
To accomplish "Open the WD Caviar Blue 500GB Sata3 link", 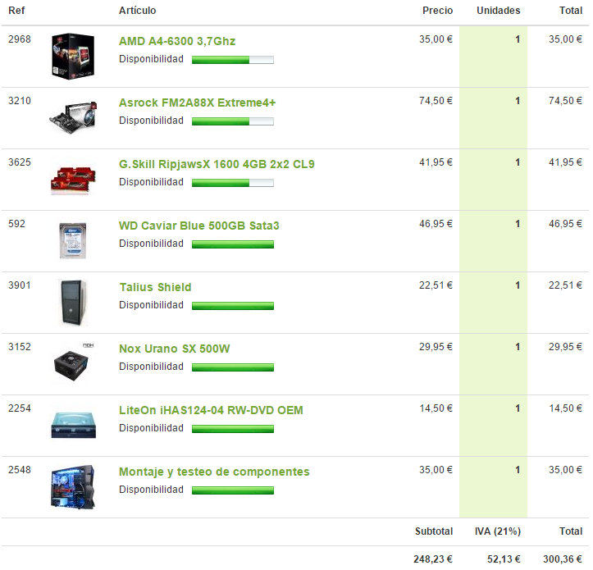I will [x=199, y=226].
